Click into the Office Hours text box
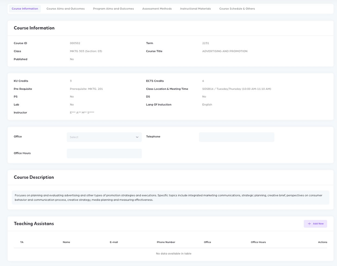337x266 pixels. tap(104, 153)
